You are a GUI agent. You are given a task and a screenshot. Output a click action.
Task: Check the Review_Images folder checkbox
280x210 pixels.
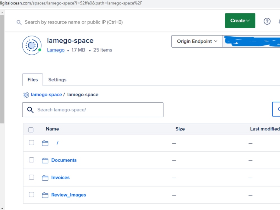click(31, 195)
